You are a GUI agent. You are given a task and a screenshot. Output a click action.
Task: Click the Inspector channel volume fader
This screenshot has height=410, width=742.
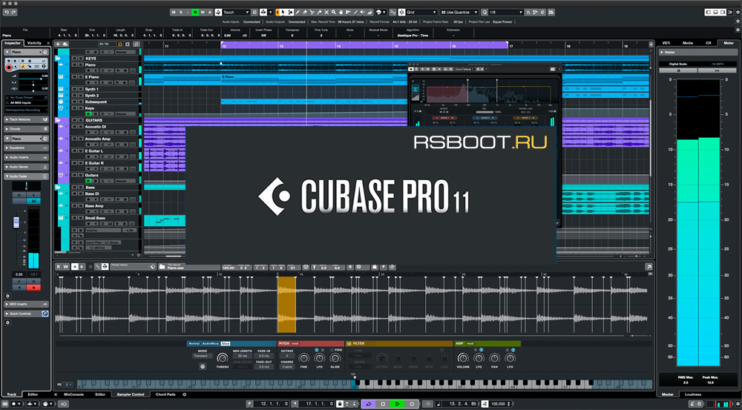click(x=16, y=222)
